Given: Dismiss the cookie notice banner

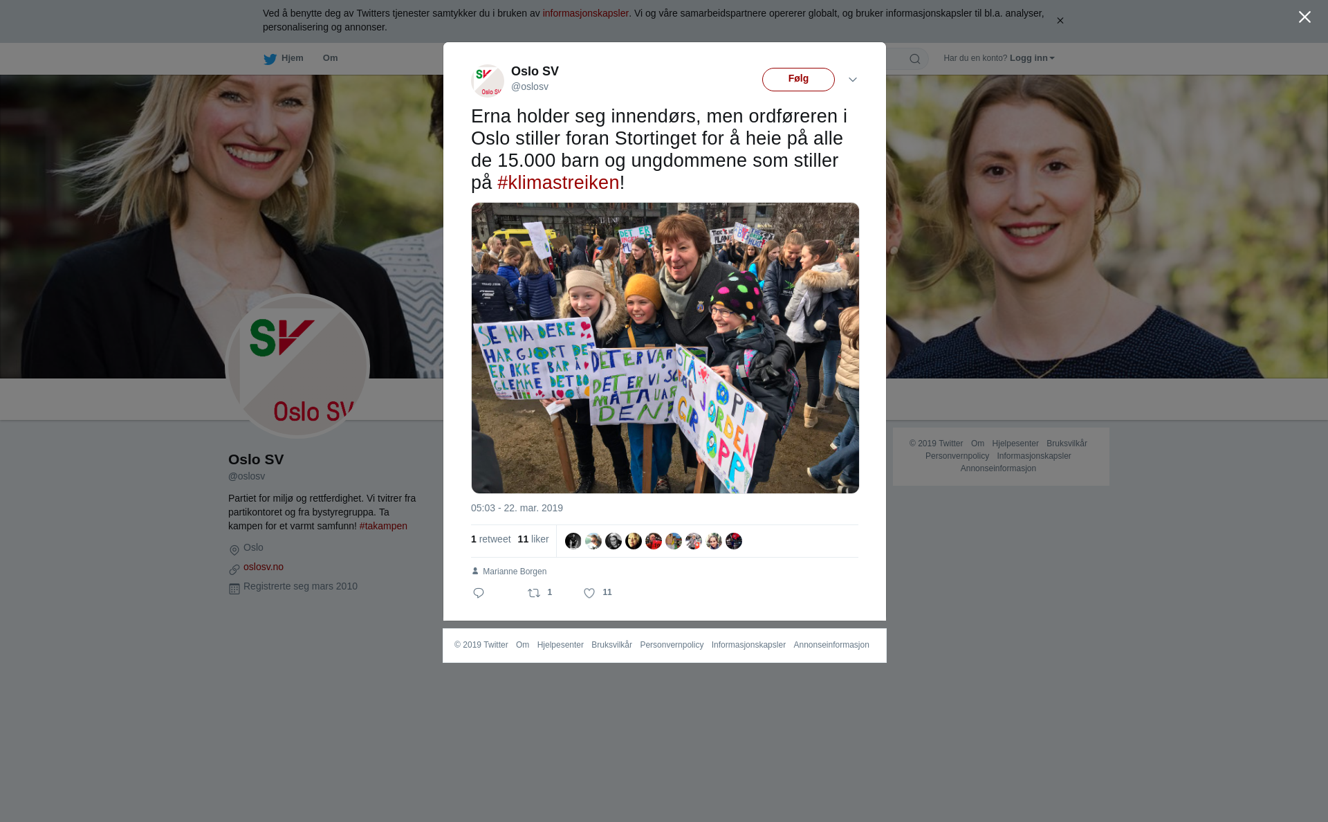Looking at the screenshot, I should (x=1060, y=21).
